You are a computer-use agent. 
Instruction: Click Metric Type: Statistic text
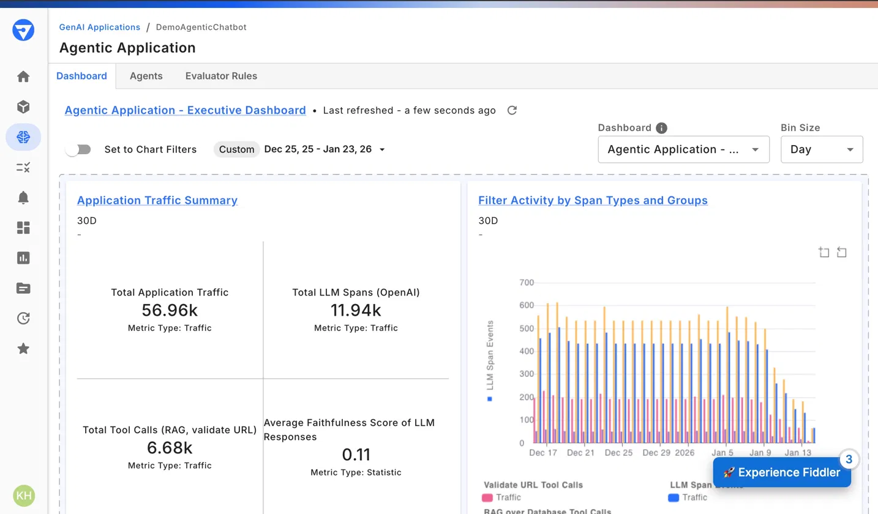click(356, 472)
